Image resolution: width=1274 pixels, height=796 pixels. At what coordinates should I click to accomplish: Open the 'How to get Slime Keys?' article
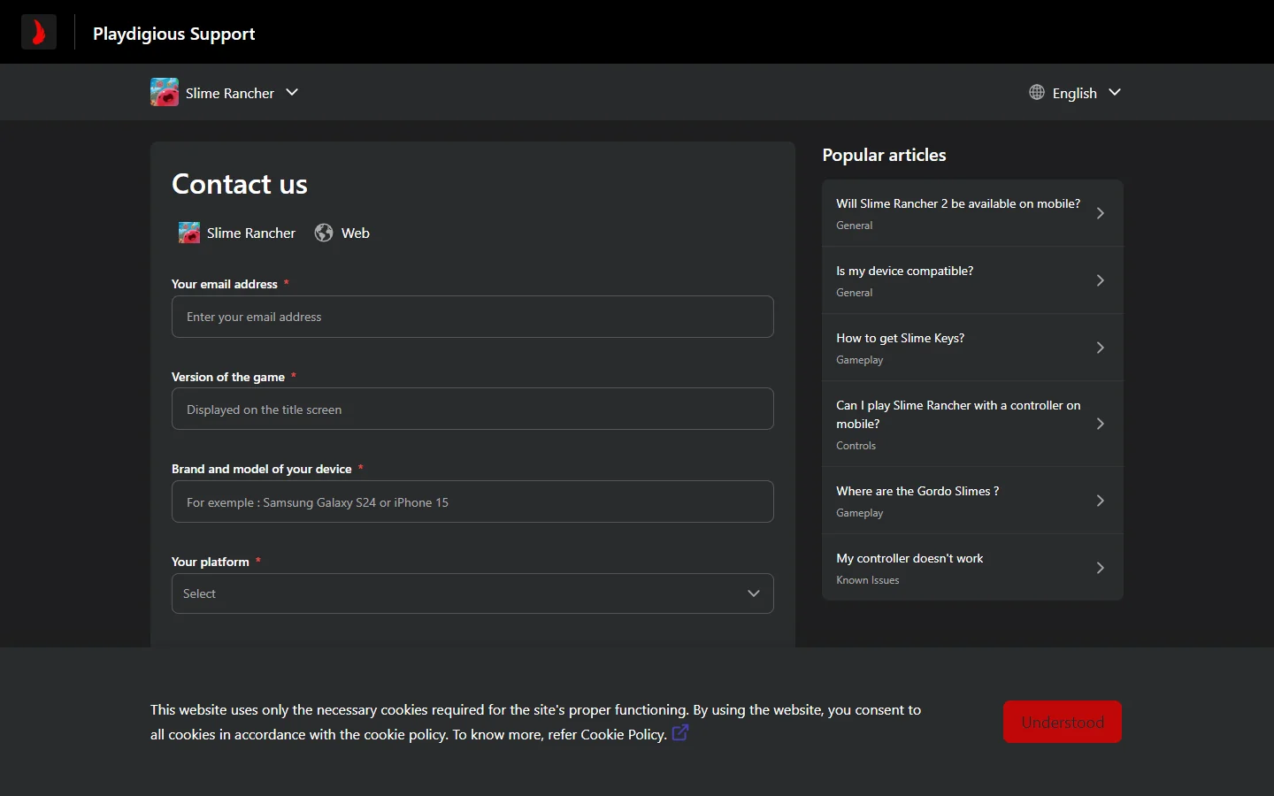(x=972, y=348)
